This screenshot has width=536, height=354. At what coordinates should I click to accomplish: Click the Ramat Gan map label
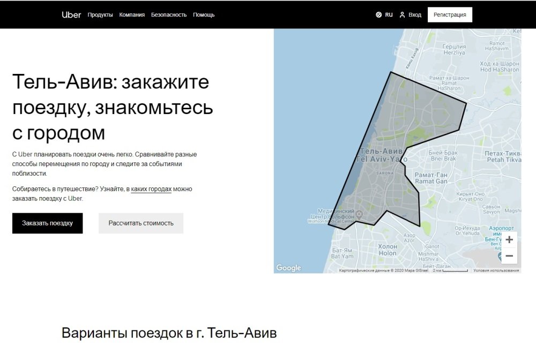(431, 178)
